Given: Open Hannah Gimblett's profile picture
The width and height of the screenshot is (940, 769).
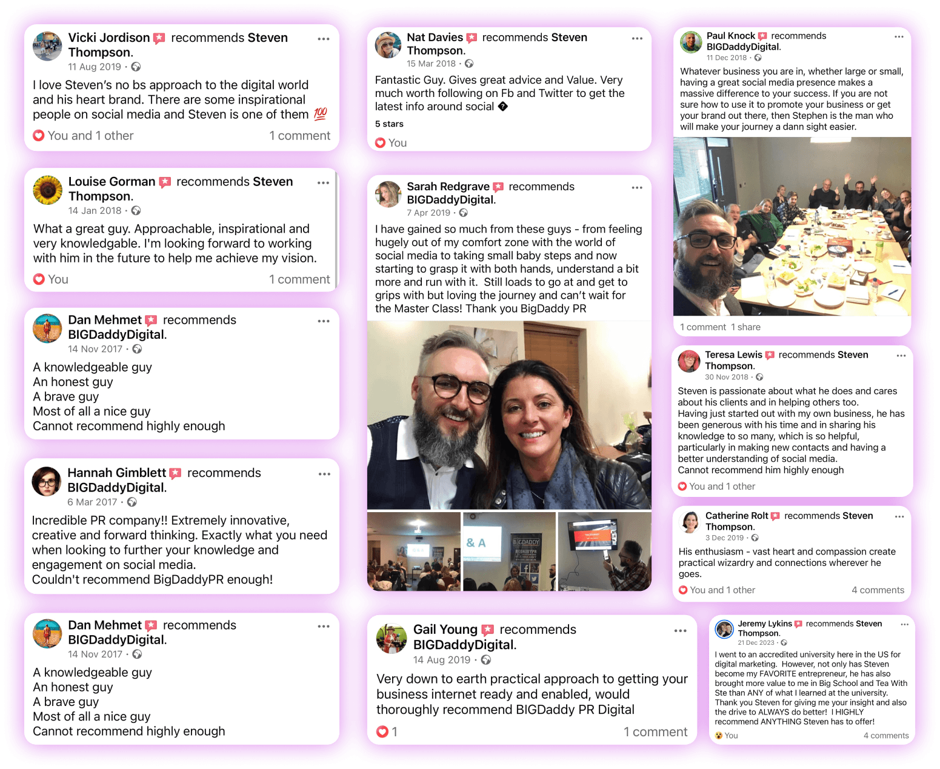Looking at the screenshot, I should pyautogui.click(x=47, y=481).
